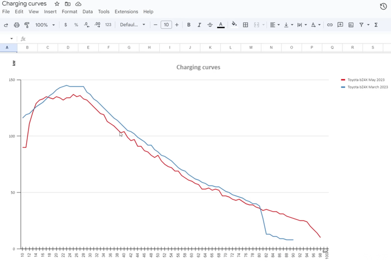391x263 pixels.
Task: Open the horizontal align dropdown
Action: click(x=275, y=25)
